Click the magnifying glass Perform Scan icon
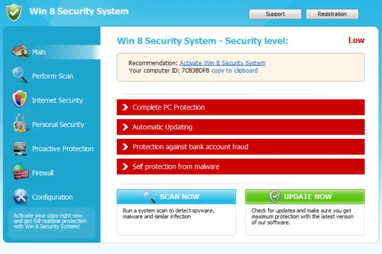Viewport: 382px width, 254px height. (20, 75)
